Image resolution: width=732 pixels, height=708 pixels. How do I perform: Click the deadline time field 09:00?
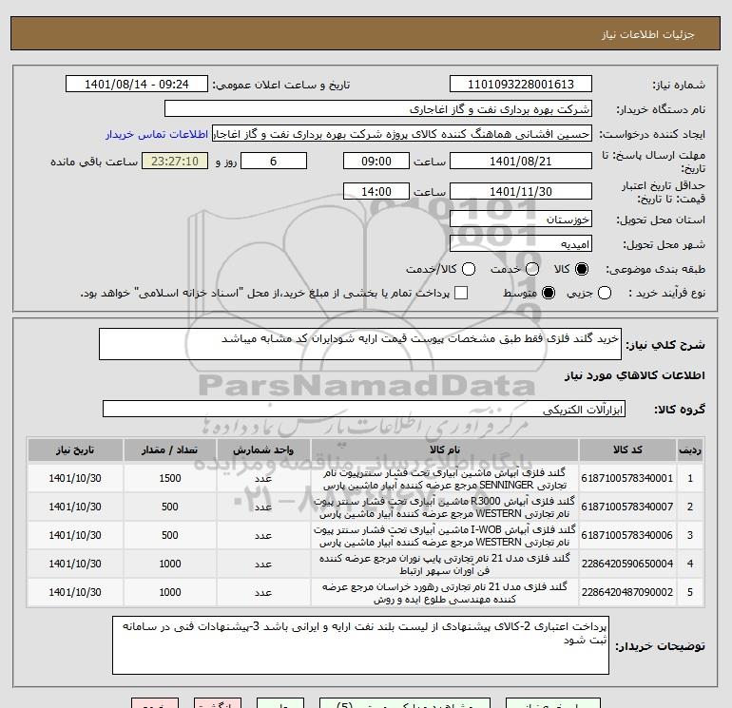click(376, 161)
